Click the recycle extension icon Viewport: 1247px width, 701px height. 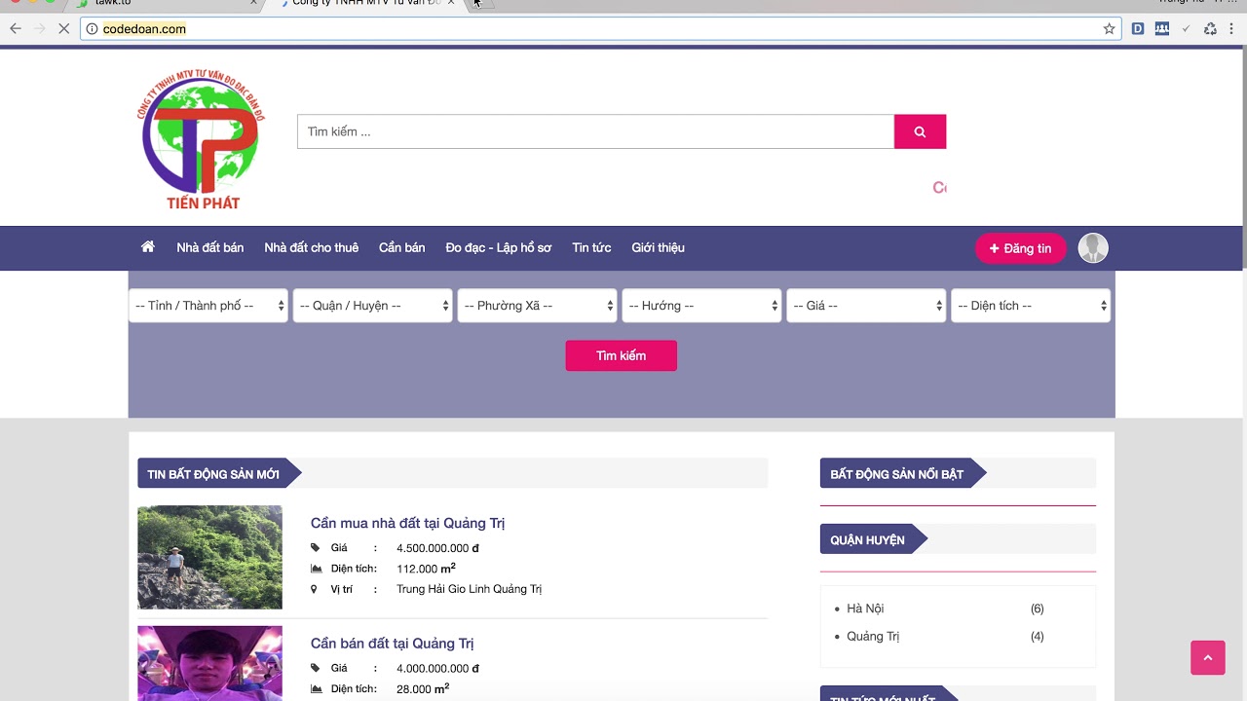(x=1210, y=29)
